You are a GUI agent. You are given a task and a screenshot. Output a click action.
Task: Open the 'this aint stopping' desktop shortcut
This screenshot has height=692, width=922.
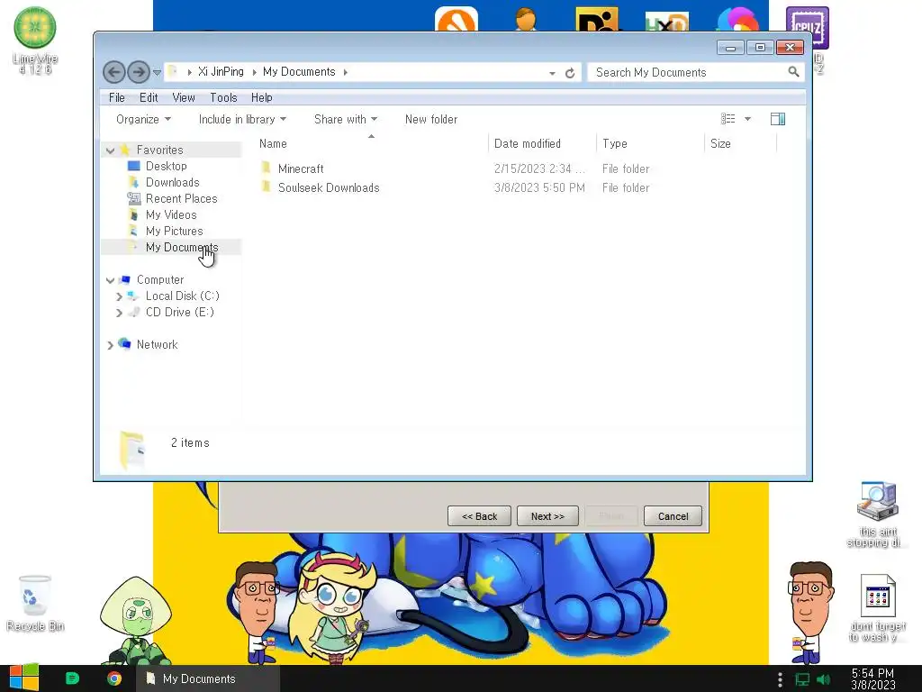pos(877,514)
